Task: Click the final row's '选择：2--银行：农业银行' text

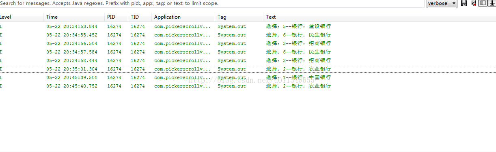Action: [x=298, y=86]
